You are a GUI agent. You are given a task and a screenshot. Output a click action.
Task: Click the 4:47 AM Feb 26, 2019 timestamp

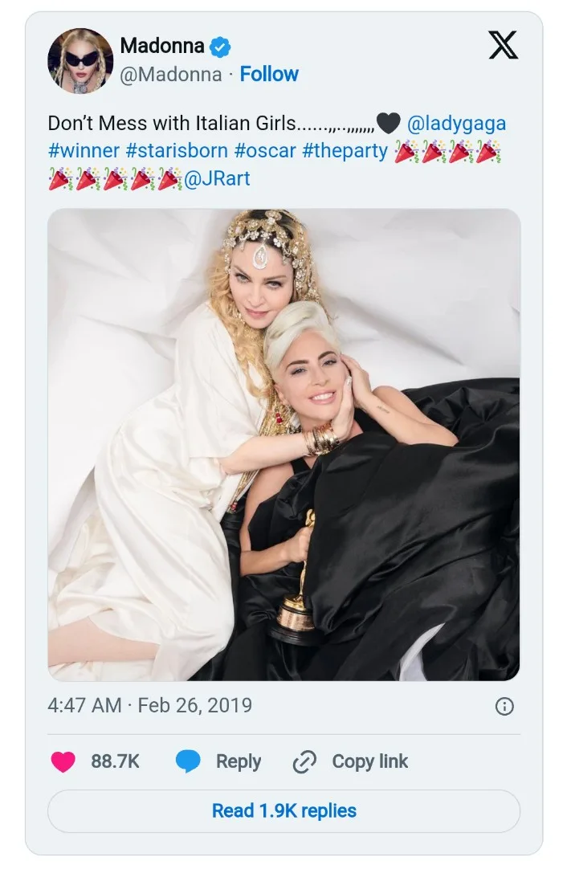point(149,705)
